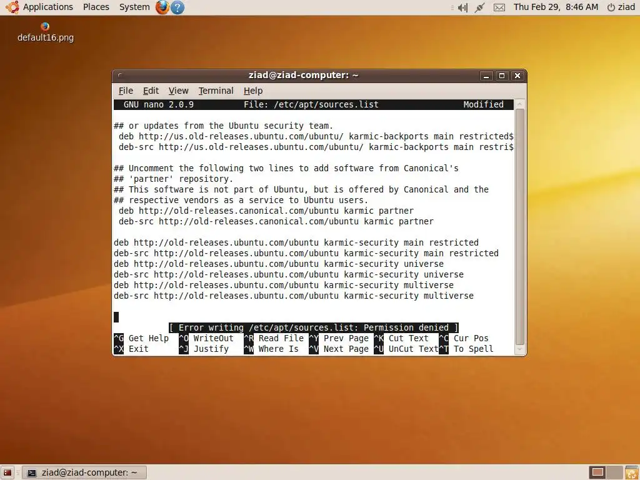Click the '^J Justify' shortcut

pos(204,349)
